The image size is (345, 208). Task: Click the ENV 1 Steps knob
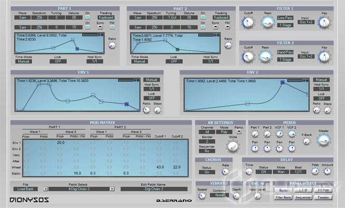pos(157,110)
